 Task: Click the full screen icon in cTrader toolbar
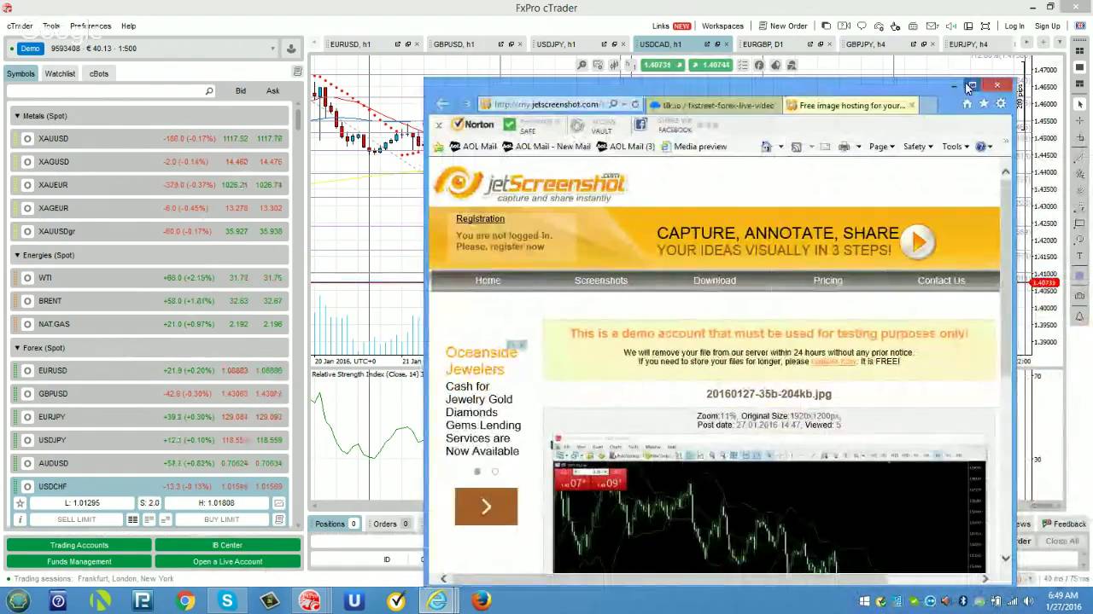coord(985,26)
